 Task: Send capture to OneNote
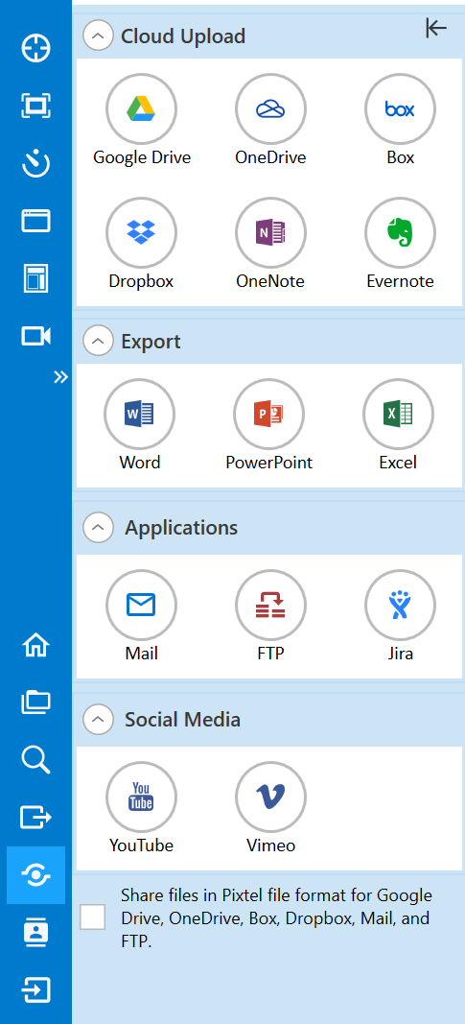270,233
